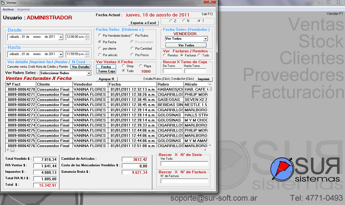Click the table's vertical scrollbar down arrow
This screenshot has height=205, width=345.
[210, 146]
